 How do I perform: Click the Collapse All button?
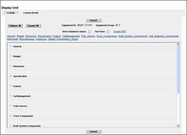pos(15,26)
